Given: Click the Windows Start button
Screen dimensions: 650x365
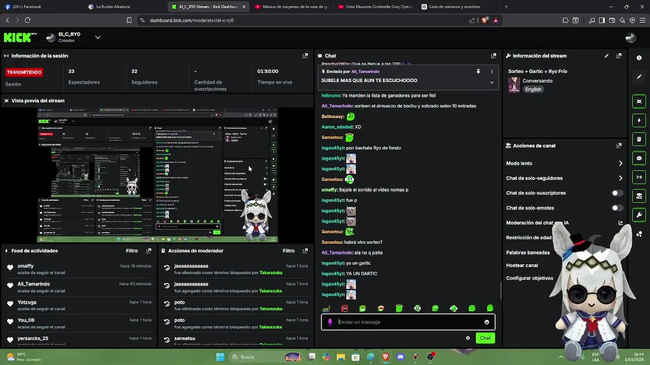Looking at the screenshot, I should pos(220,357).
